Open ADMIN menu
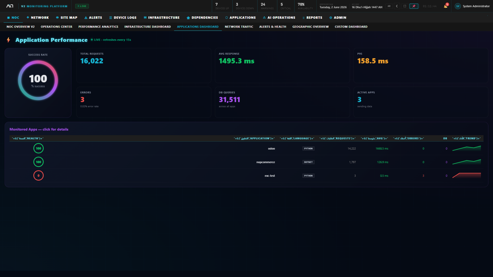The image size is (493, 277). tap(338, 18)
